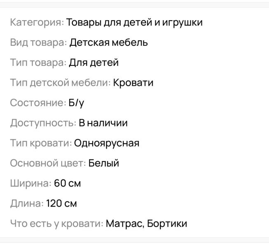Click the 'В наличии' availability value

pyautogui.click(x=103, y=123)
